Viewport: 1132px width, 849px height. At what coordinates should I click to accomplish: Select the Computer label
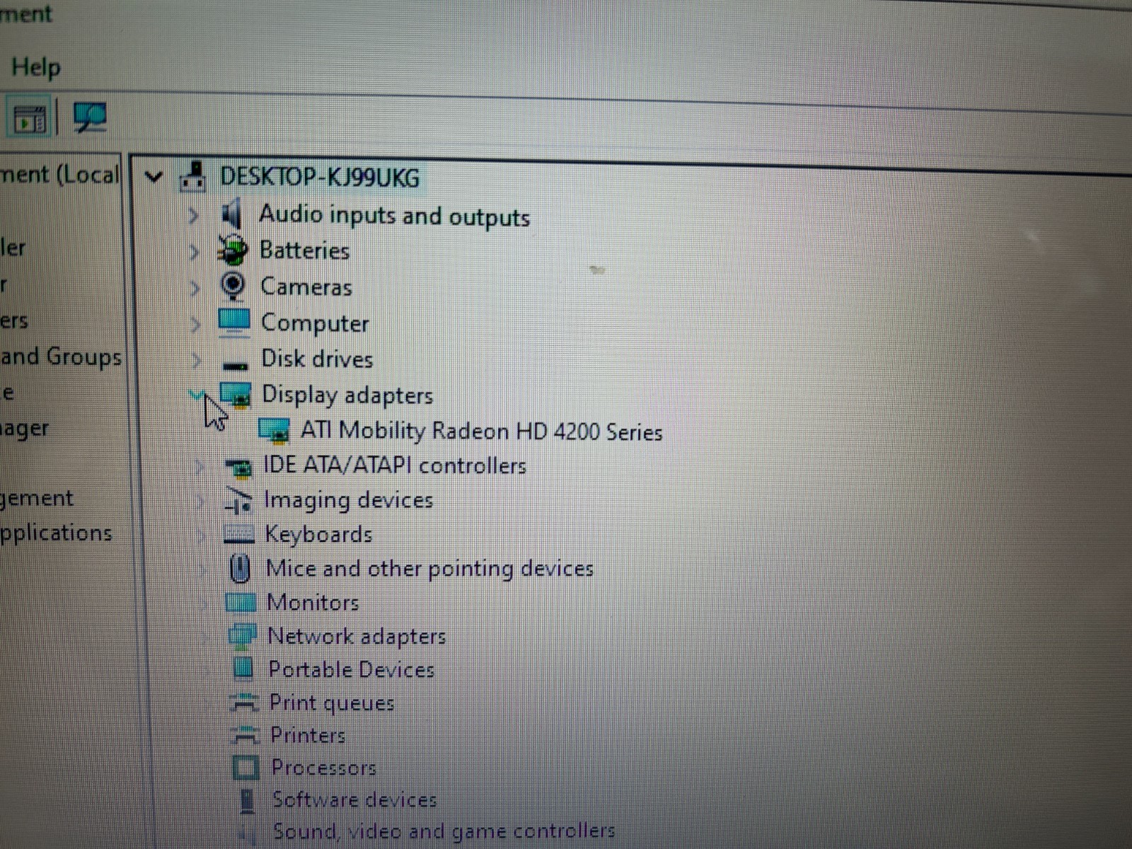tap(315, 323)
